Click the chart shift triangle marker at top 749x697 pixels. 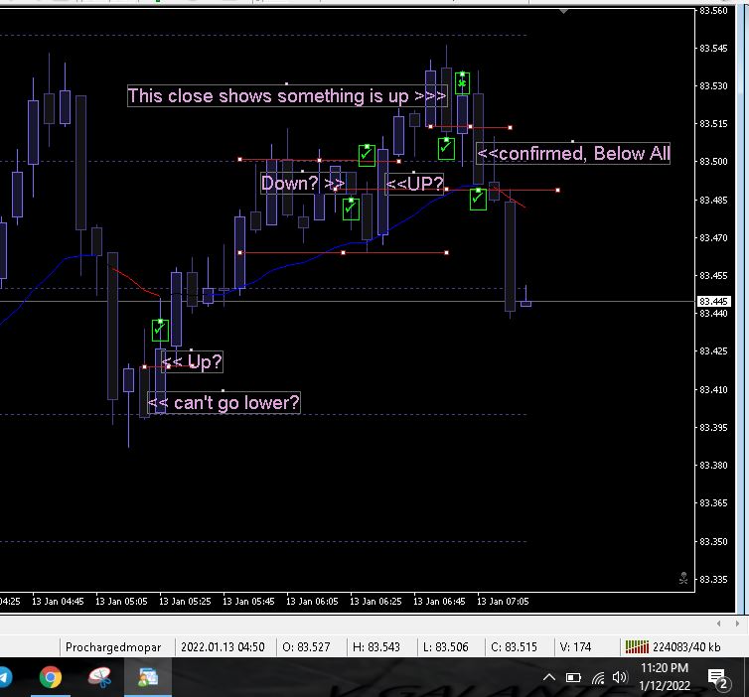tap(564, 11)
